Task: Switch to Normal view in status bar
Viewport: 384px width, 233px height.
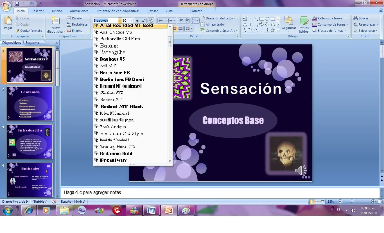Action: [312, 202]
